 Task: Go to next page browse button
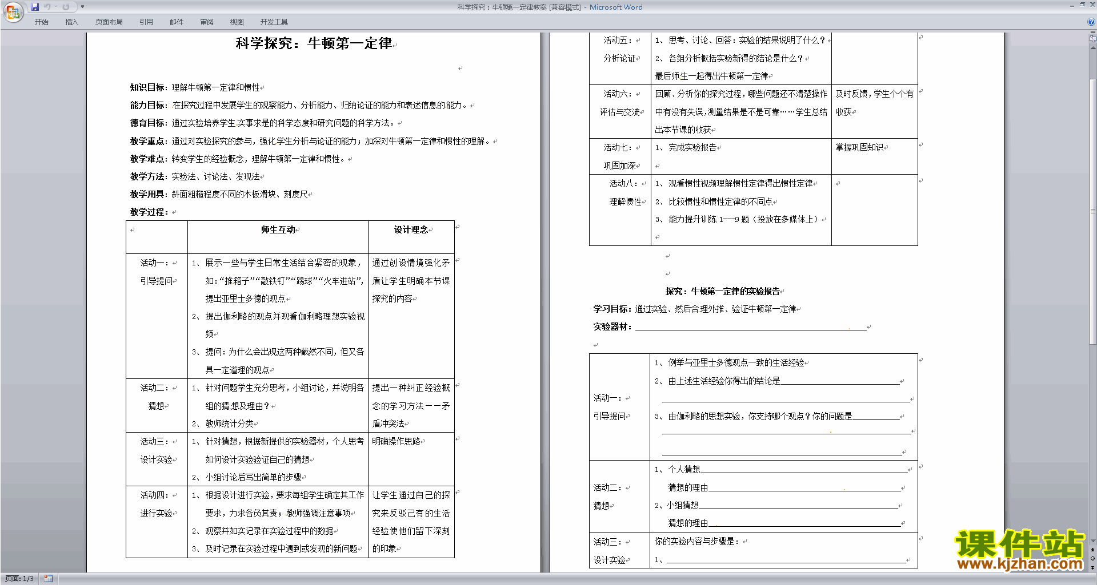[x=1093, y=567]
